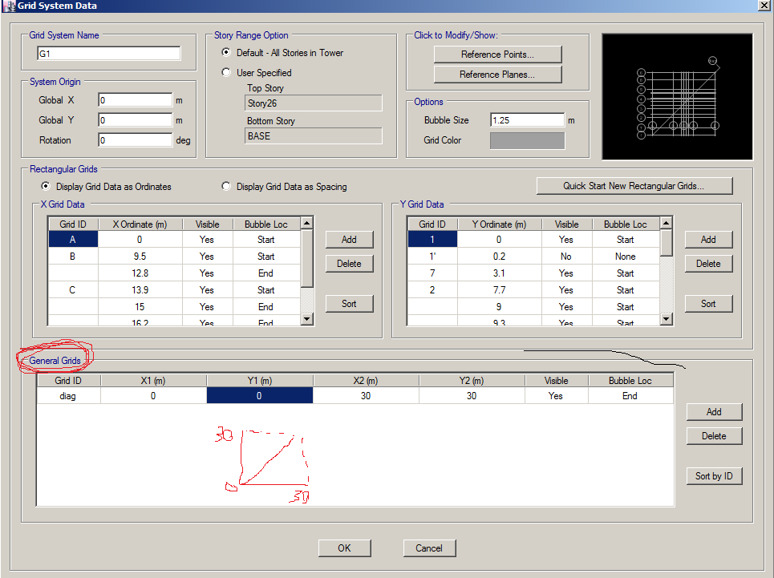Click the Bubble Size field 1.25
The image size is (774, 578).
pos(527,119)
